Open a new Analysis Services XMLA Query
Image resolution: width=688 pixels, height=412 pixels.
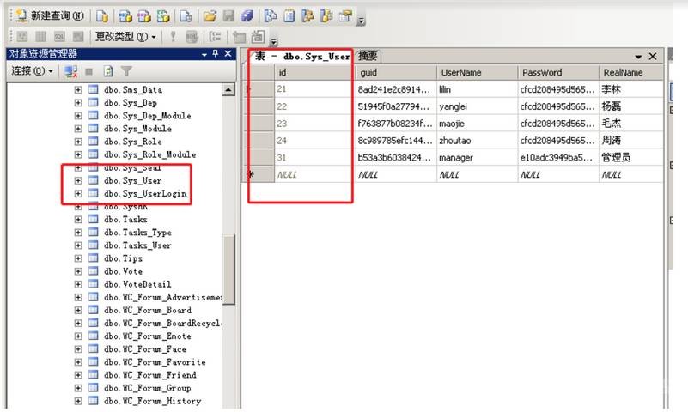tap(163, 16)
